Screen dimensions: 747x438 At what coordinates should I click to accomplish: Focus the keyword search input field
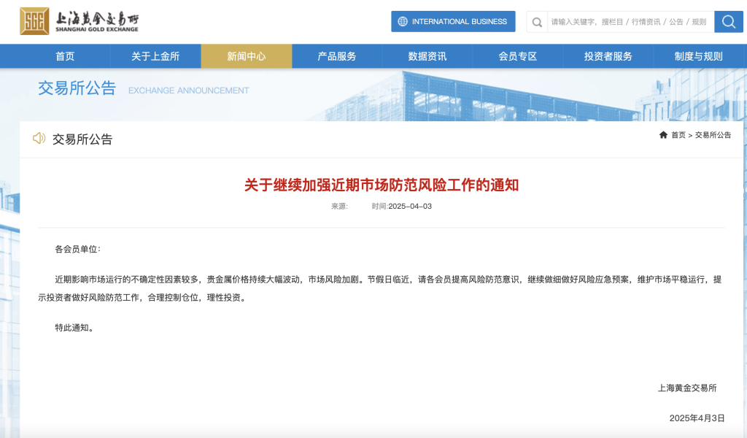click(627, 22)
